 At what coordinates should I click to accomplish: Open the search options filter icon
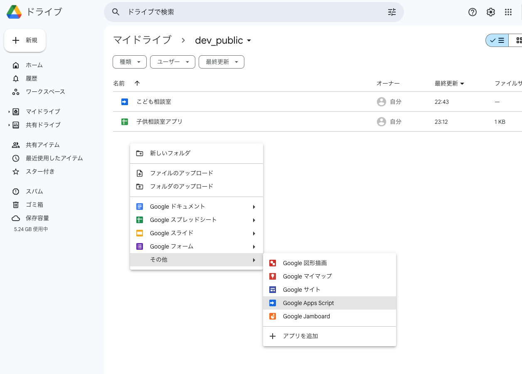tap(391, 12)
